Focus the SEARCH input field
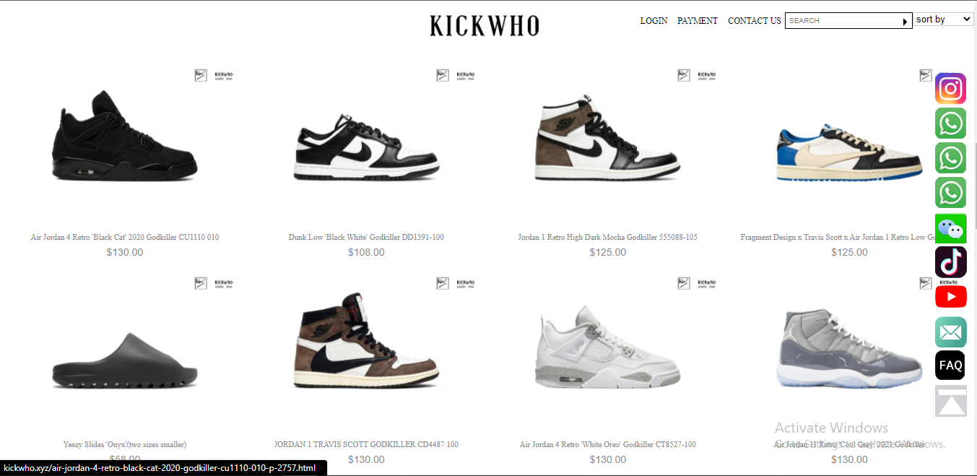This screenshot has height=476, width=977. pyautogui.click(x=843, y=21)
